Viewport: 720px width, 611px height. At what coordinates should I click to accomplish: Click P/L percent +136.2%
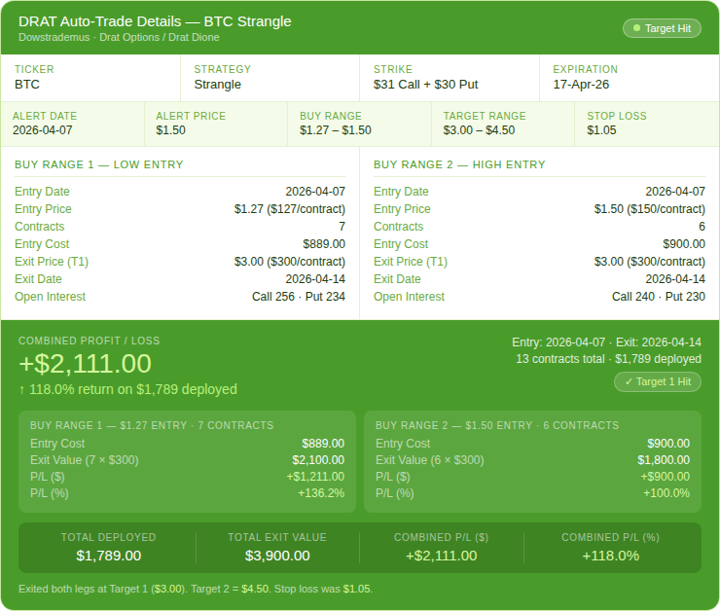[321, 493]
